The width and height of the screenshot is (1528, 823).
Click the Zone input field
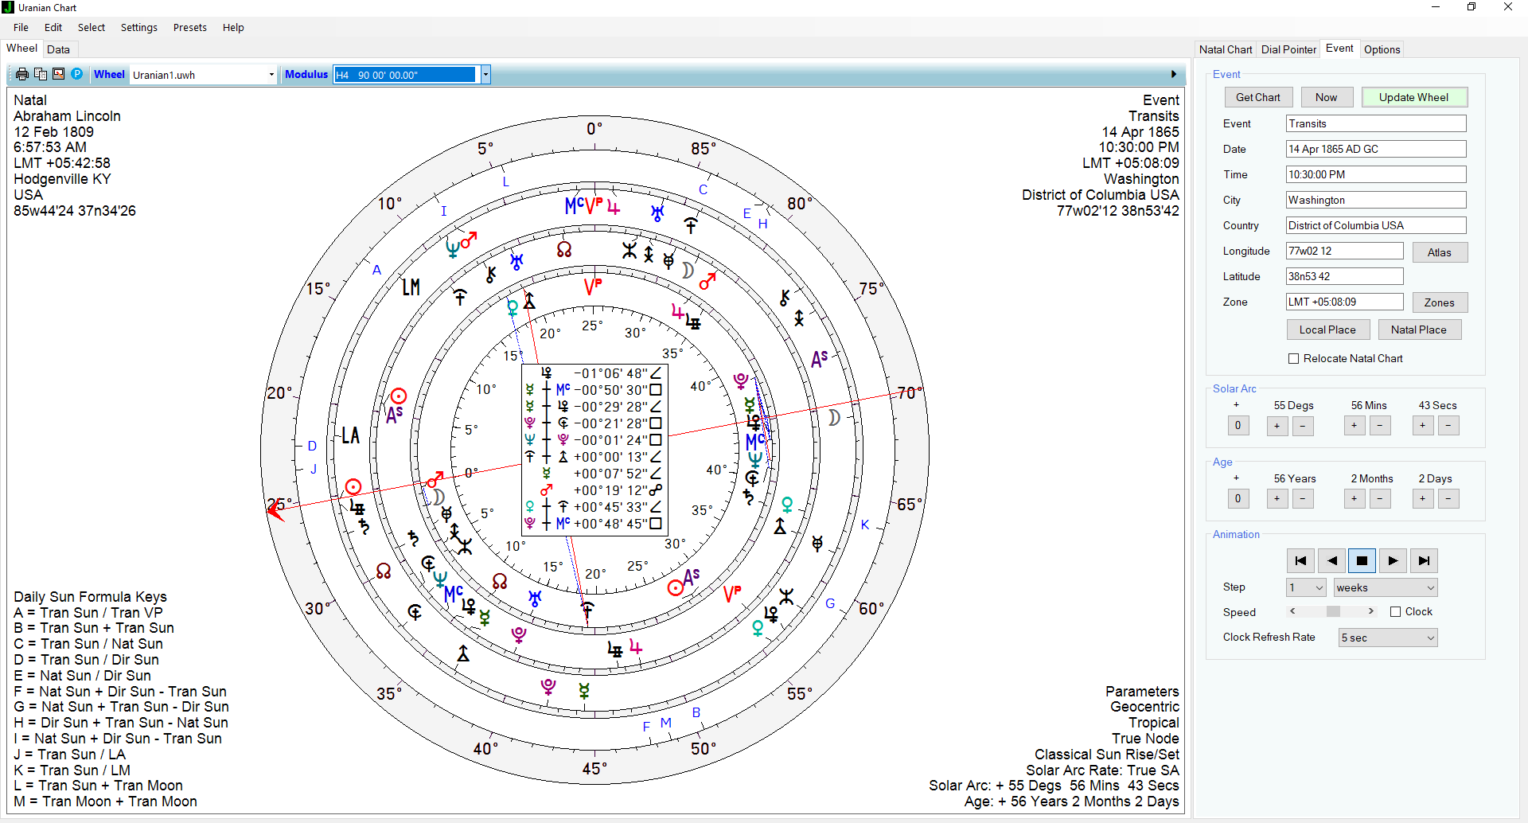tap(1345, 302)
